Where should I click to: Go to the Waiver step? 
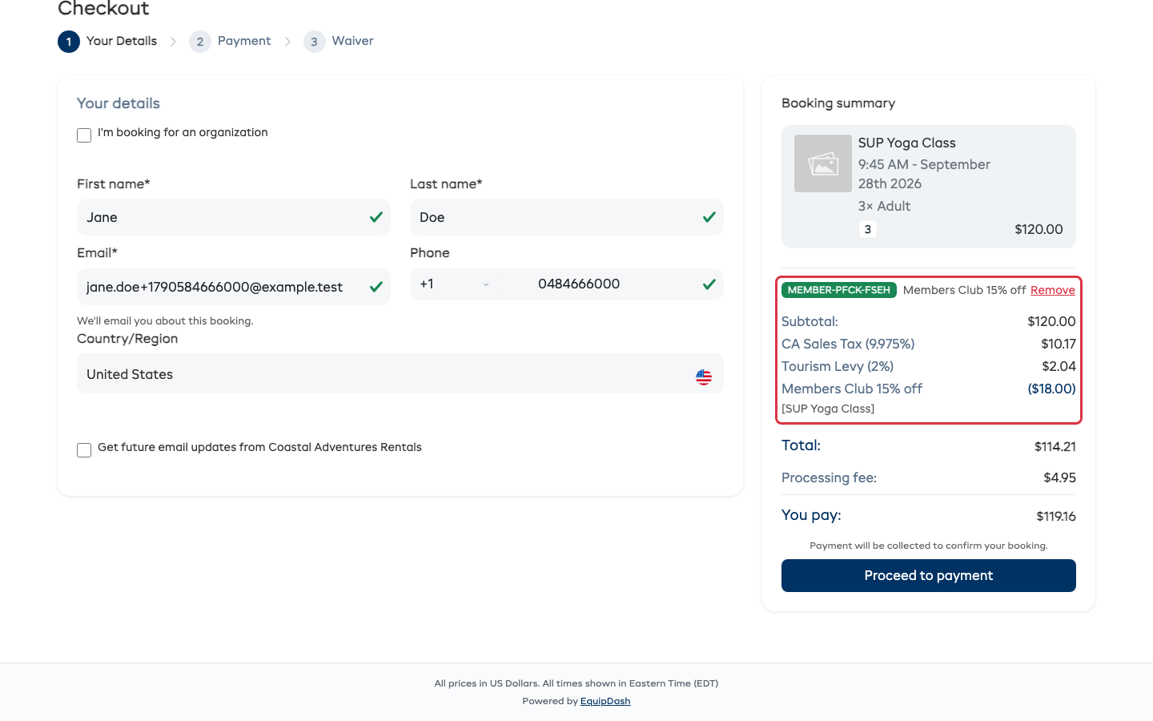click(339, 42)
